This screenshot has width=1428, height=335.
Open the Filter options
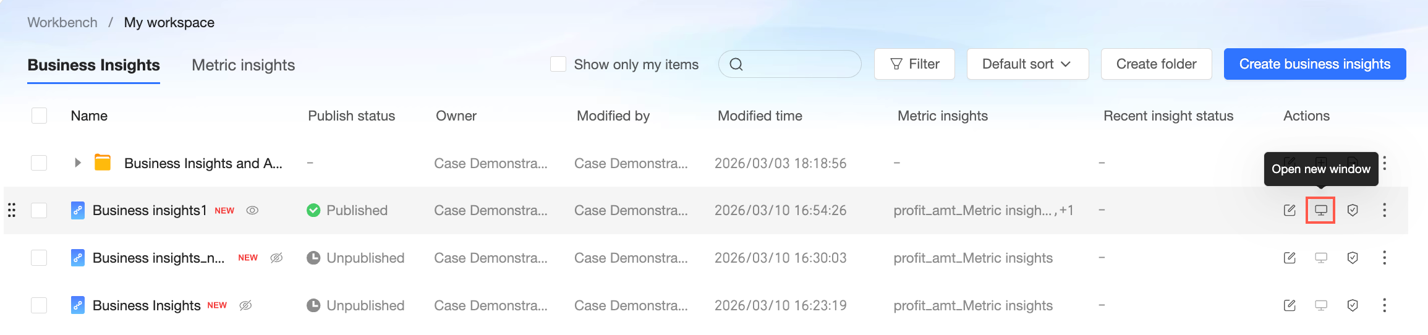point(914,64)
